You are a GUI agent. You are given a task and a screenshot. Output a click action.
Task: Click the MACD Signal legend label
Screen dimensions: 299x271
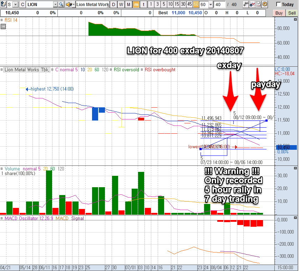77,218
